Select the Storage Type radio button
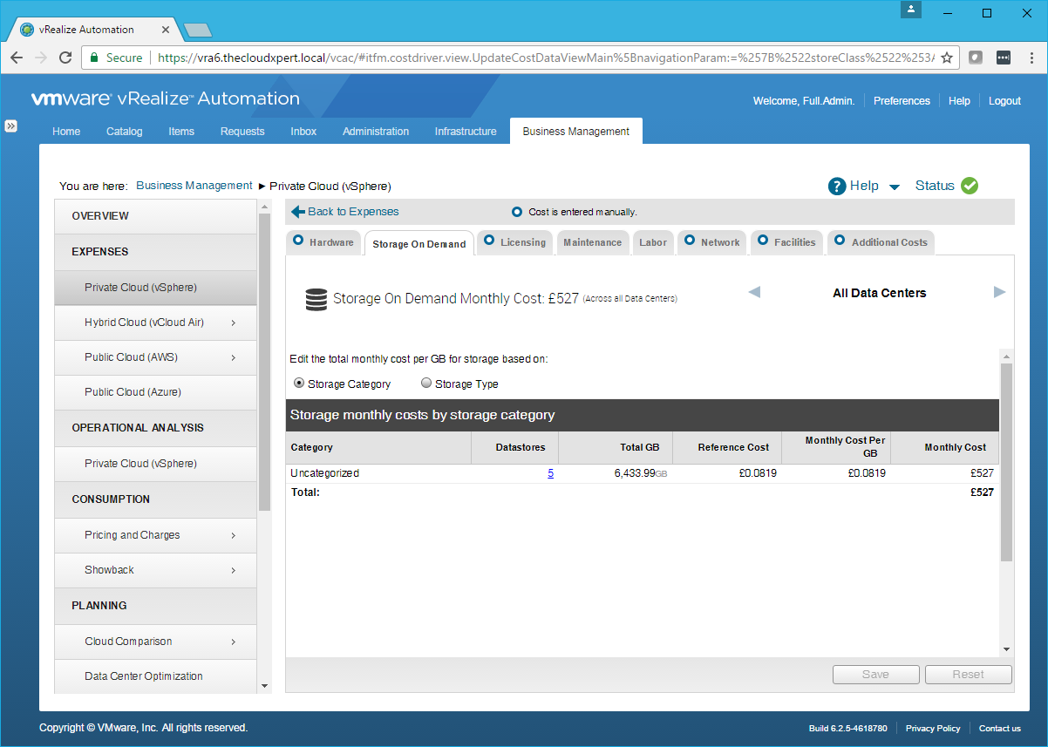Image resolution: width=1048 pixels, height=747 pixels. point(426,384)
